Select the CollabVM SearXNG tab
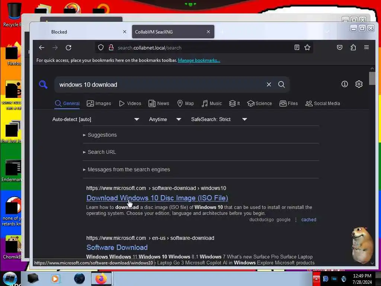Image resolution: width=381 pixels, height=286 pixels. [173, 32]
